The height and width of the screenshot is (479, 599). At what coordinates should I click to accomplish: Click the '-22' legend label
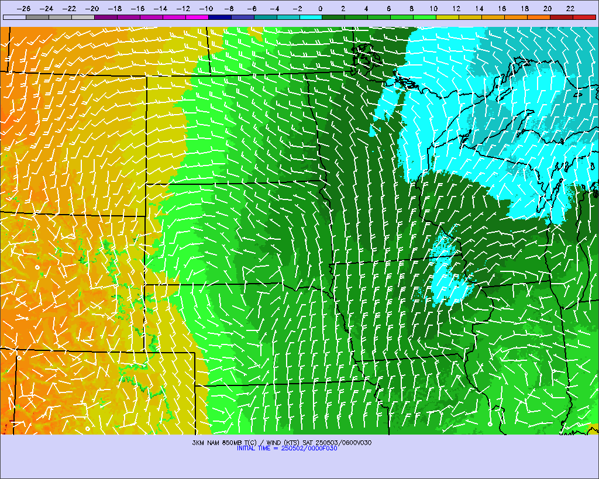[69, 8]
